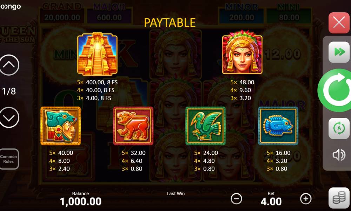Open Common Rules page
Screen dimensions: 351x211
pyautogui.click(x=8, y=159)
